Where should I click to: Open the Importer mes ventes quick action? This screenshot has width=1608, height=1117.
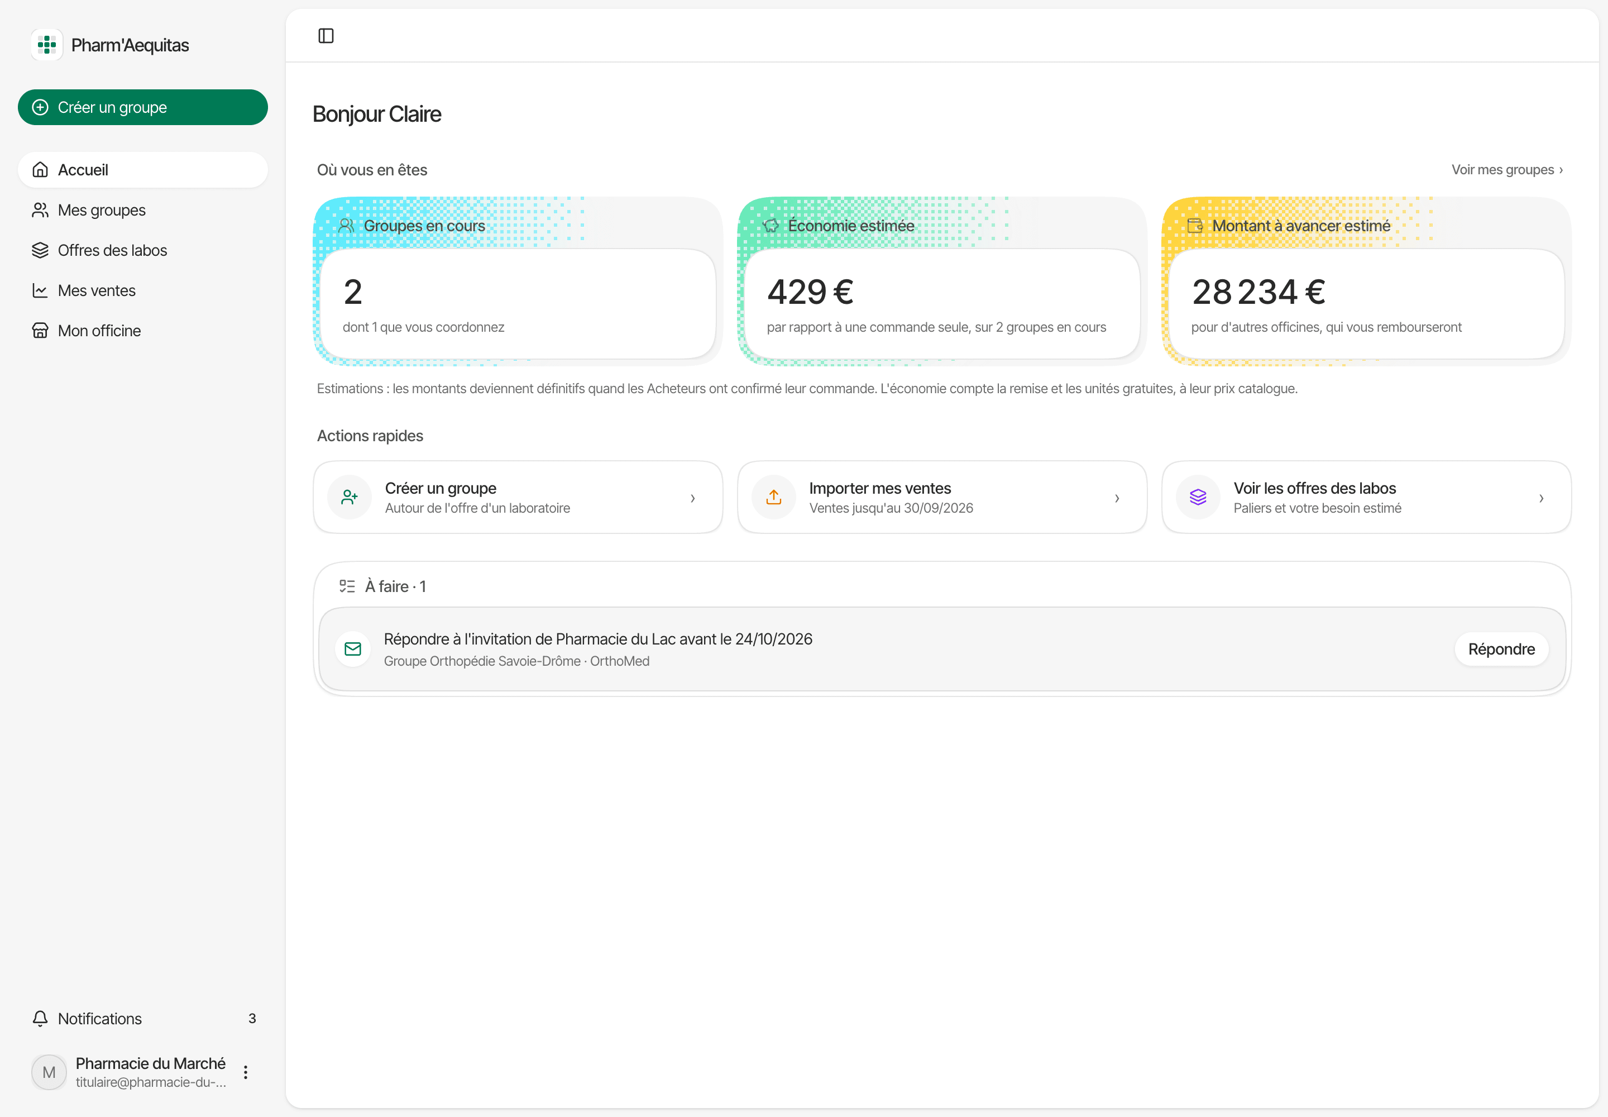pyautogui.click(x=942, y=497)
